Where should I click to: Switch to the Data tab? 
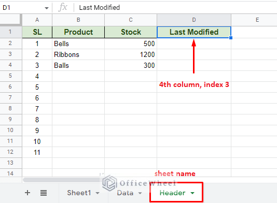125,193
